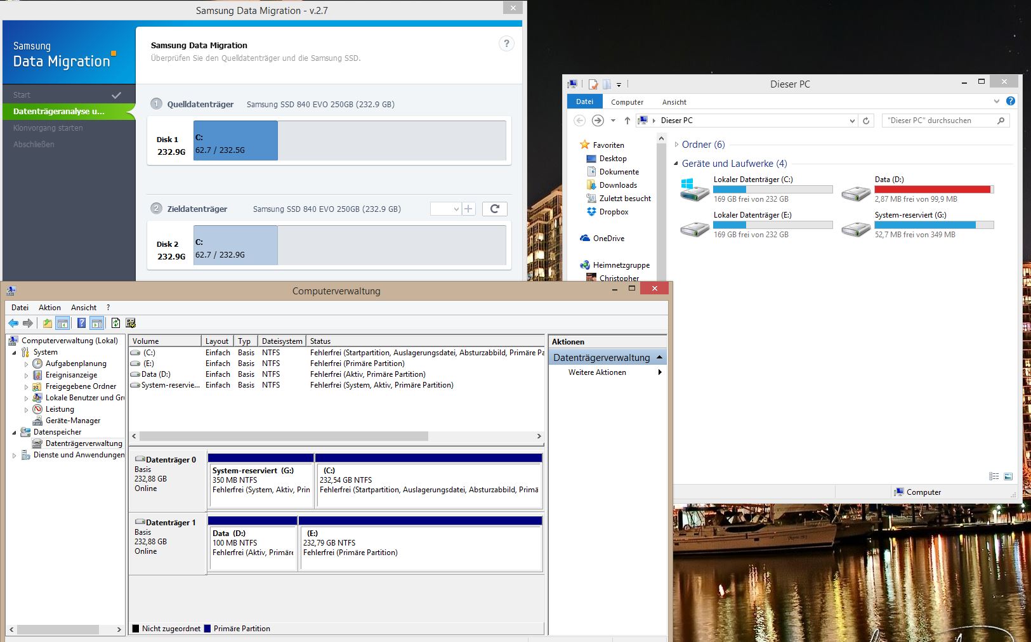Image resolution: width=1031 pixels, height=642 pixels.
Task: Open the target partition dropdown in Samsung Data Migration
Action: (445, 209)
